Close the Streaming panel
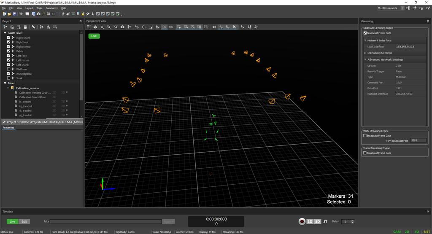The image size is (432, 234). click(428, 21)
